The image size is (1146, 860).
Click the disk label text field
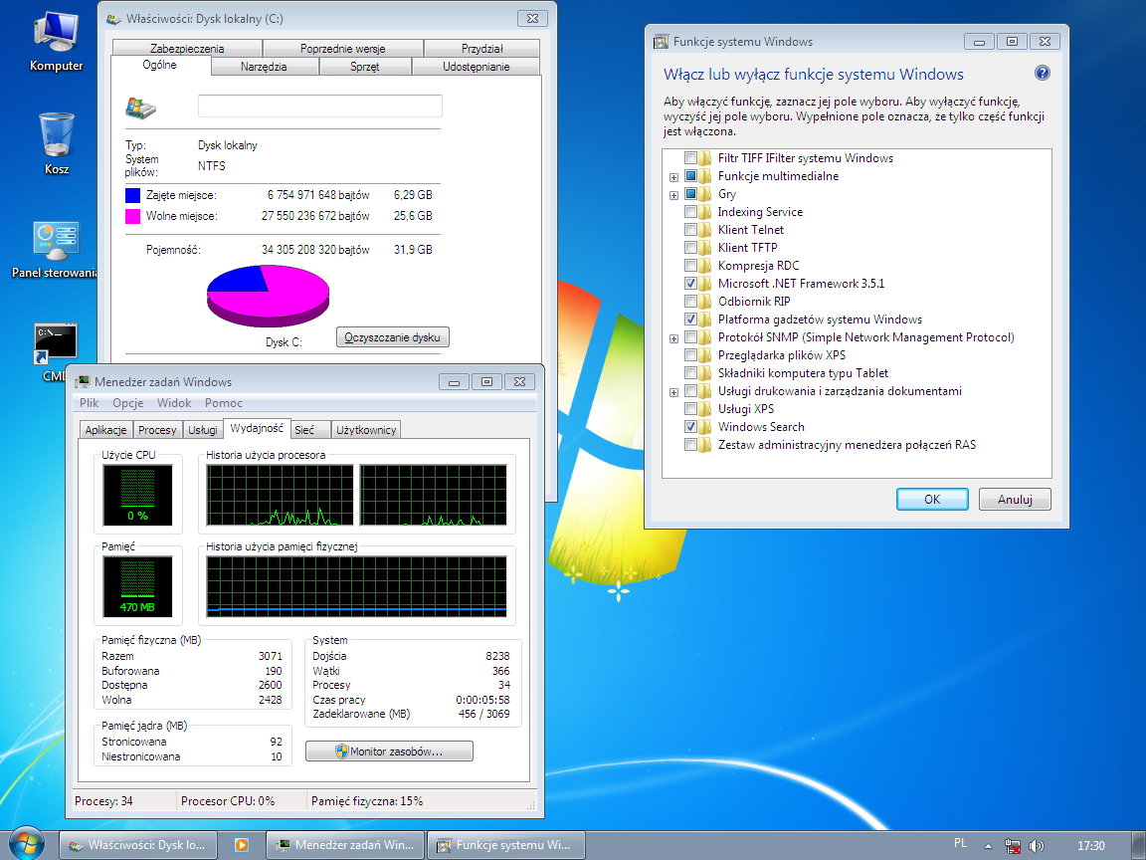click(319, 107)
